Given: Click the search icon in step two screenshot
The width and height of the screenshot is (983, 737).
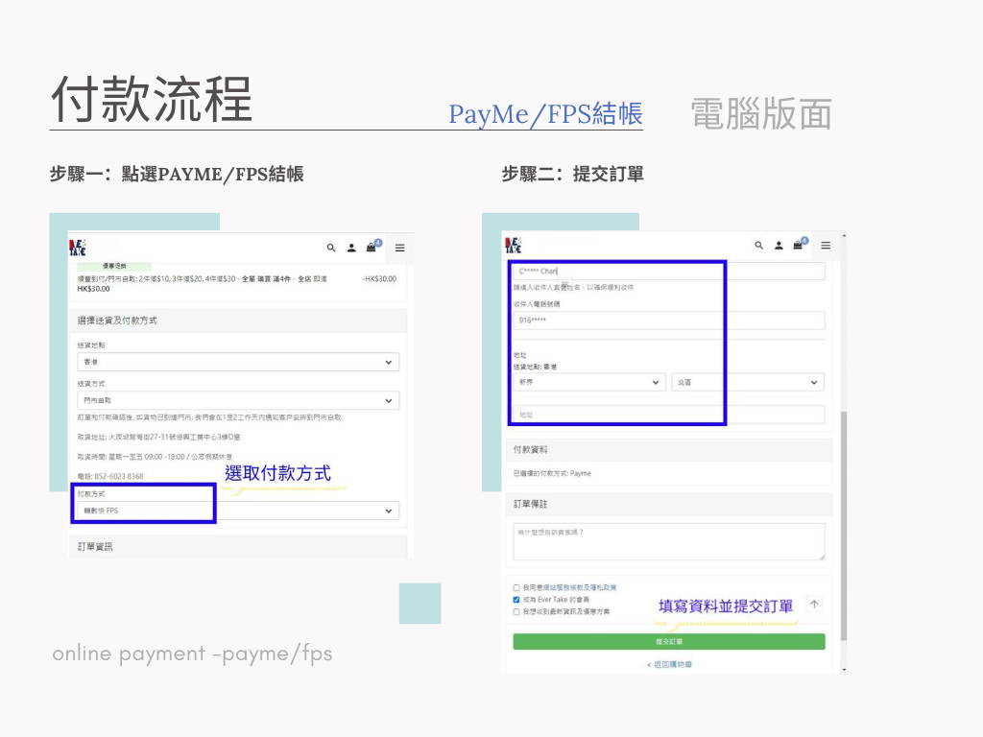Looking at the screenshot, I should (x=759, y=246).
